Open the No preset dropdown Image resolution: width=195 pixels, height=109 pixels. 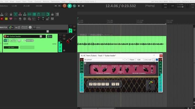click(x=104, y=60)
